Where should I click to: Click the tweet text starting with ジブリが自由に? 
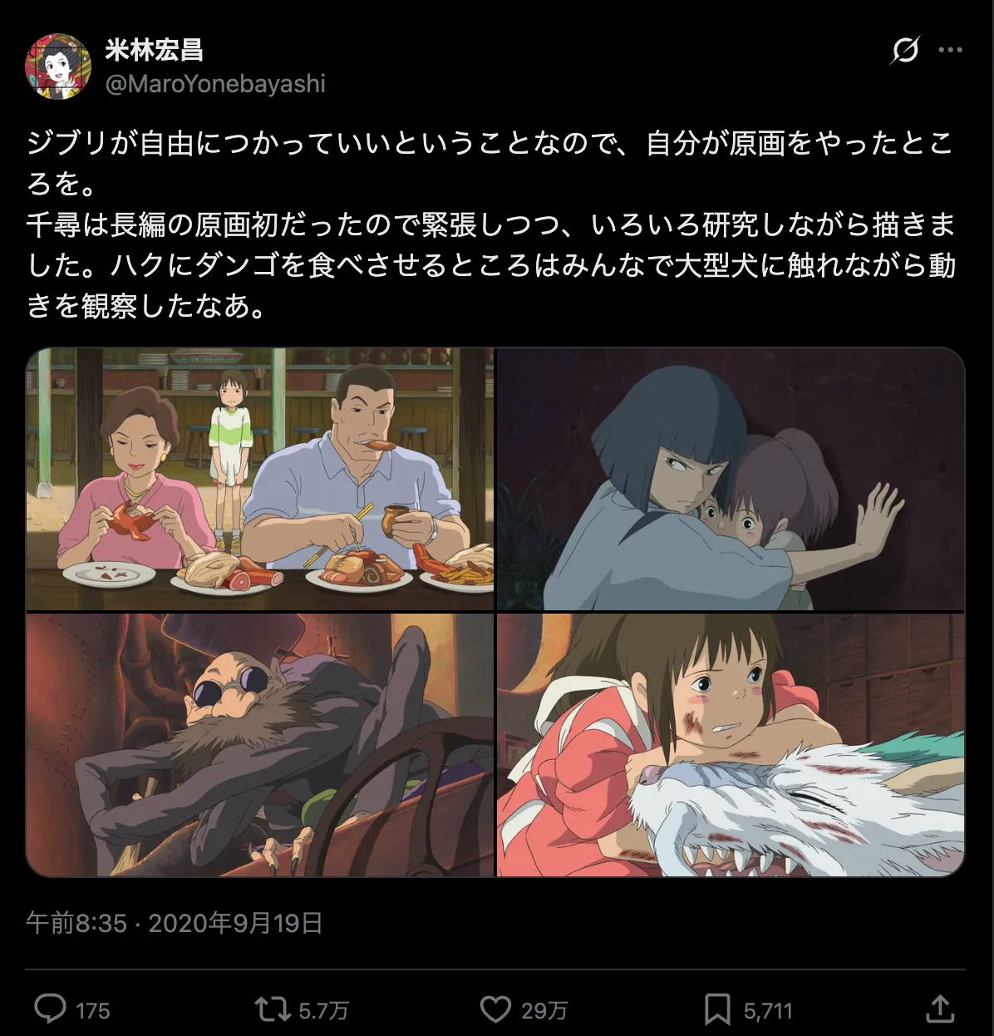pyautogui.click(x=491, y=225)
